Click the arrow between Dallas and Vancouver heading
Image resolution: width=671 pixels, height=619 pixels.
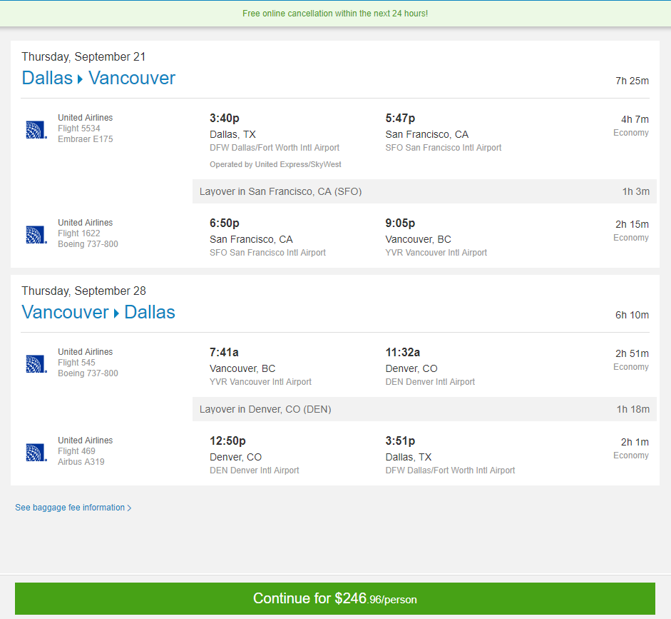click(78, 78)
